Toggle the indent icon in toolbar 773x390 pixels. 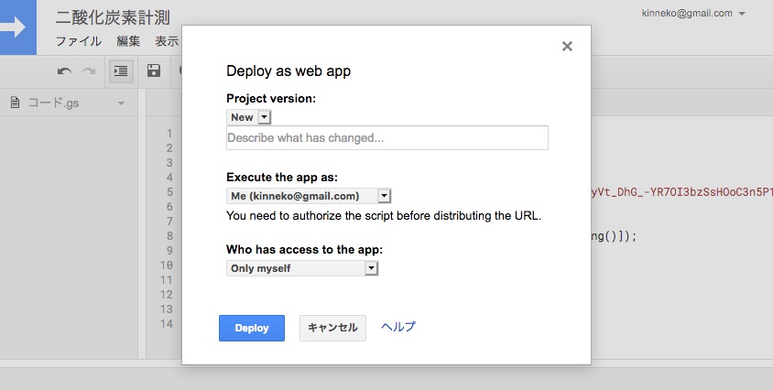click(121, 70)
